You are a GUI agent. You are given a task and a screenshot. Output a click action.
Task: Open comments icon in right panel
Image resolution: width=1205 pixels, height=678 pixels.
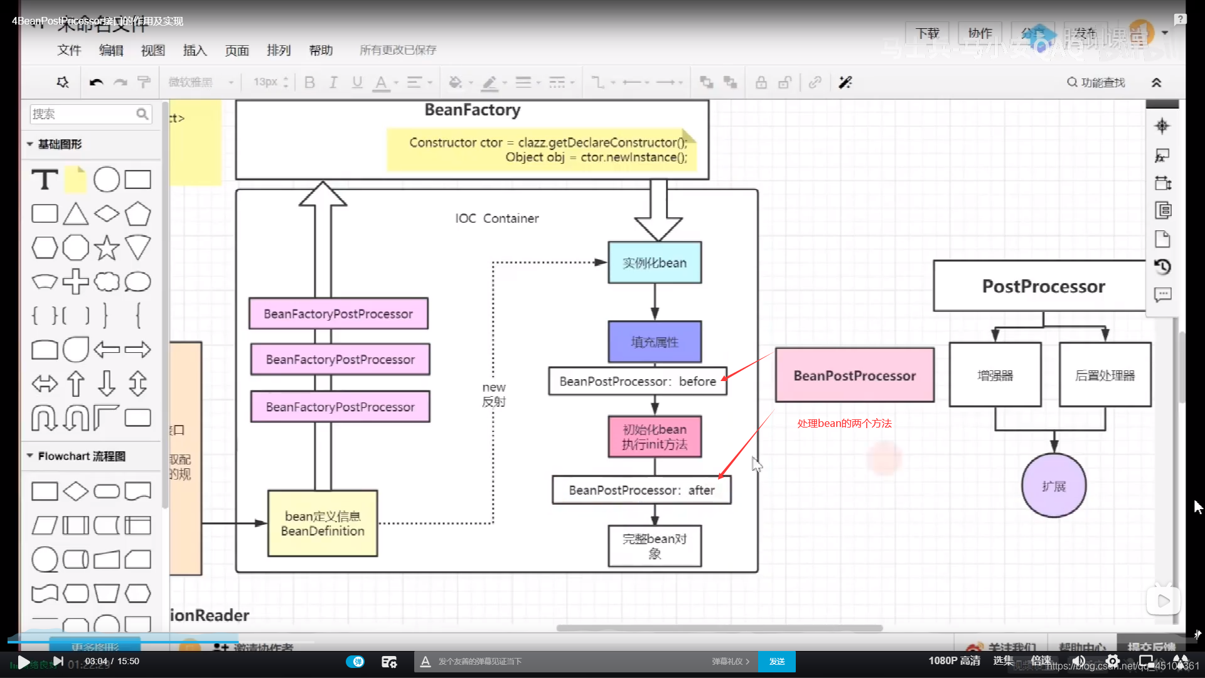coord(1162,294)
